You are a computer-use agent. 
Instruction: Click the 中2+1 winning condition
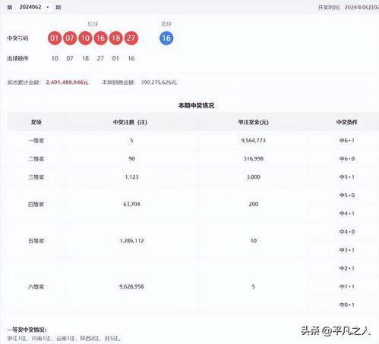tap(347, 268)
